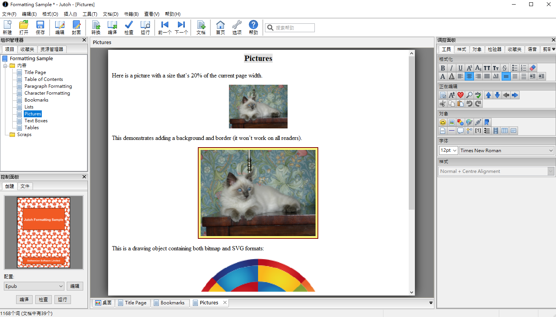Toggle the highlighted centre alignment button

[469, 76]
